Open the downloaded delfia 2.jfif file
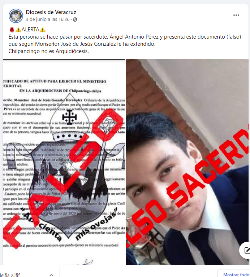The width and height of the screenshot is (250, 277). (x=10, y=275)
